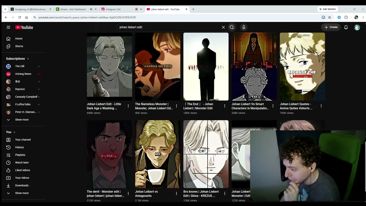Viewport: 366px width, 206px height.
Task: Submit search with the magnifier button
Action: [x=232, y=27]
